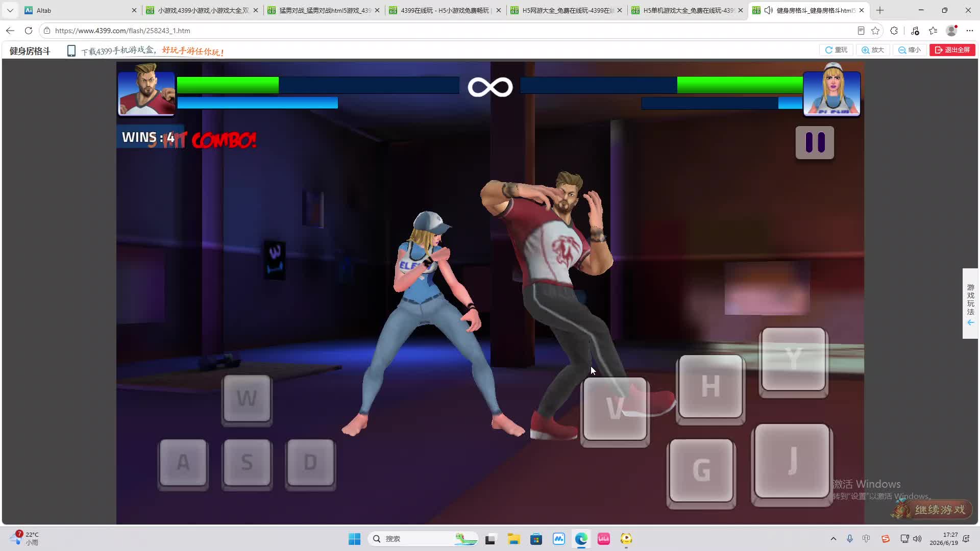980x551 pixels.
Task: Tap the on-screen W key
Action: click(x=247, y=399)
